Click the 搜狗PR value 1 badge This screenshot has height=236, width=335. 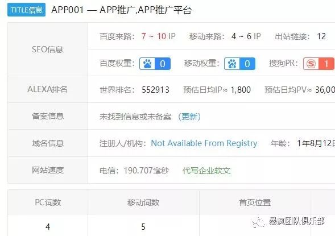326,64
